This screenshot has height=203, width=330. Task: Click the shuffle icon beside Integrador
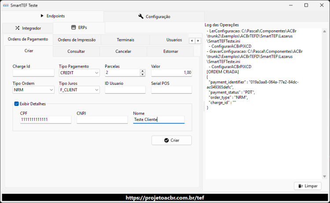click(18, 28)
